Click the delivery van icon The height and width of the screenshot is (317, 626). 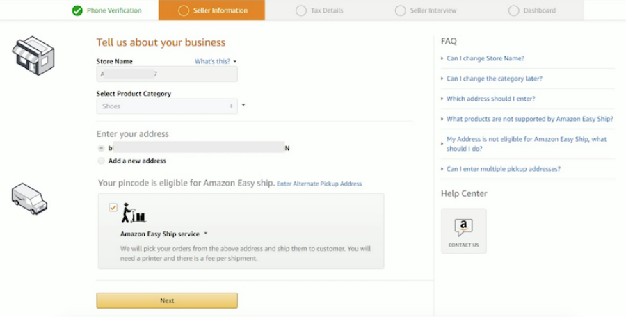[x=29, y=198]
